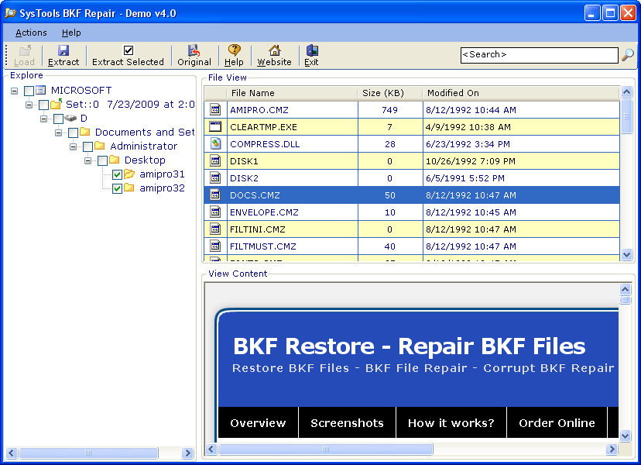Open the Actions menu
The image size is (641, 465).
tap(31, 33)
